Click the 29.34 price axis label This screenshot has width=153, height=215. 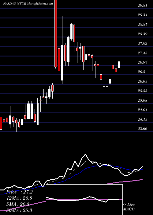(143, 15)
